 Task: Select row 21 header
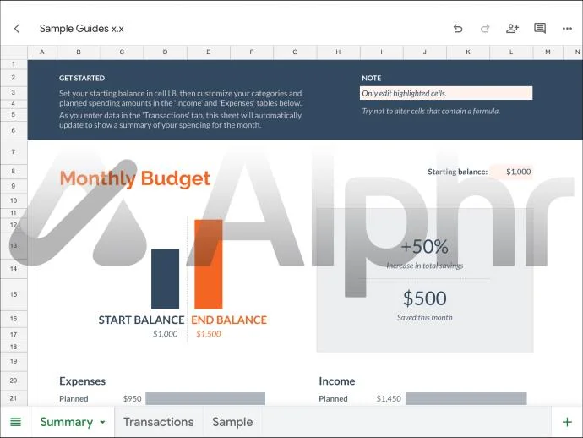14,398
